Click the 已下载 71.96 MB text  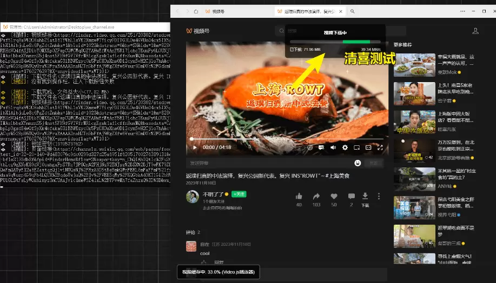pyautogui.click(x=305, y=49)
